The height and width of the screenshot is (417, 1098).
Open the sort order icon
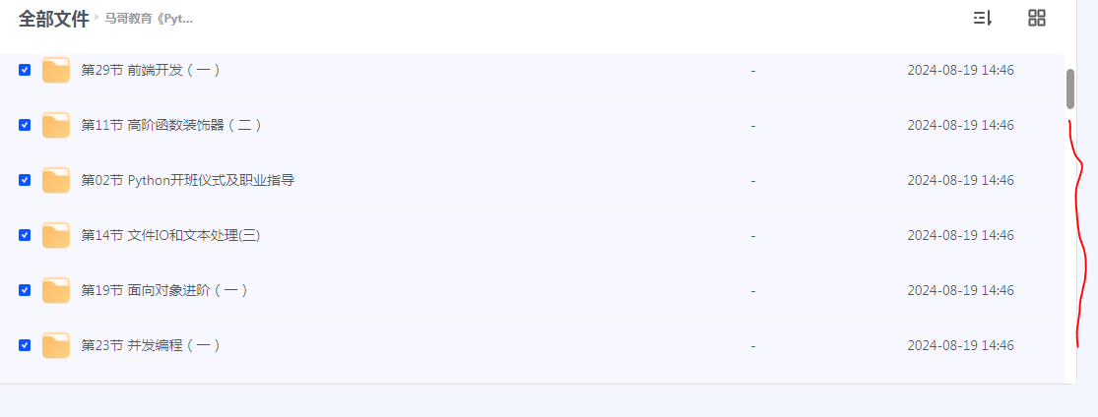[x=982, y=18]
